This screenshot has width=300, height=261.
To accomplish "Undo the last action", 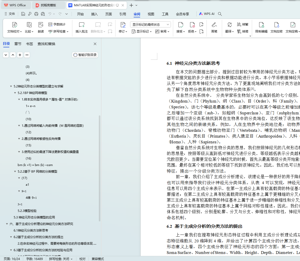I will point(50,14).
